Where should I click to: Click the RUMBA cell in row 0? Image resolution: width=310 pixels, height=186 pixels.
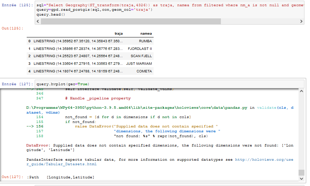tap(145, 41)
